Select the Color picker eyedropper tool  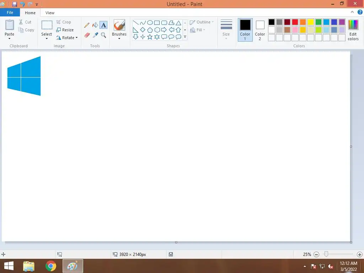coord(95,35)
